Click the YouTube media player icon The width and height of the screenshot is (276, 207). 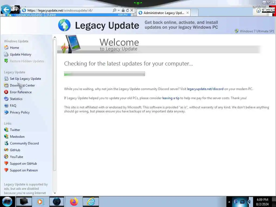click(x=6, y=157)
